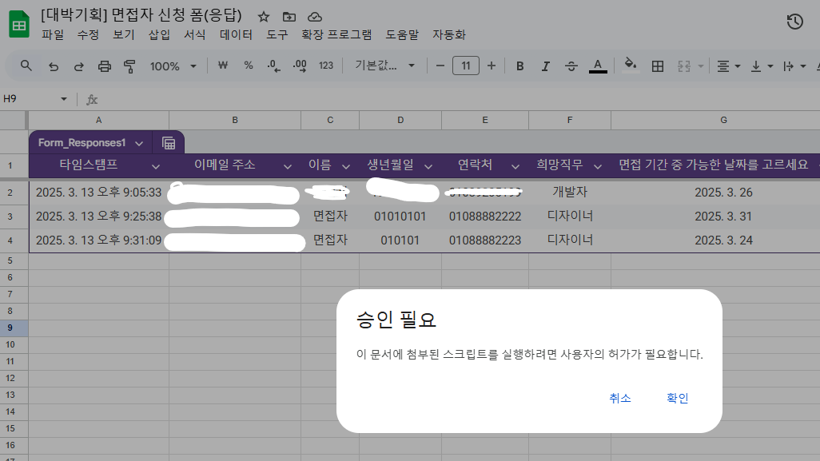This screenshot has height=461, width=820.
Task: Select column G header
Action: (723, 120)
